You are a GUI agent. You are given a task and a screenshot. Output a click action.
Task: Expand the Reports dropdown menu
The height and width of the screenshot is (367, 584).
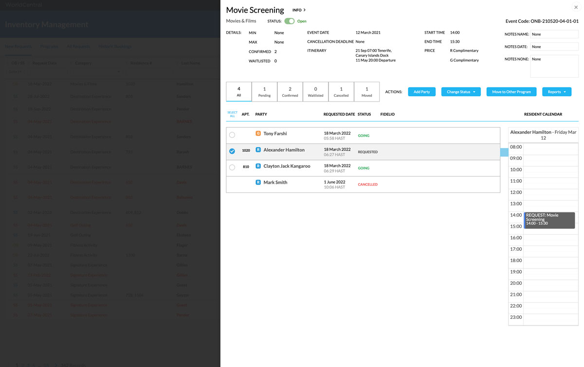point(557,91)
